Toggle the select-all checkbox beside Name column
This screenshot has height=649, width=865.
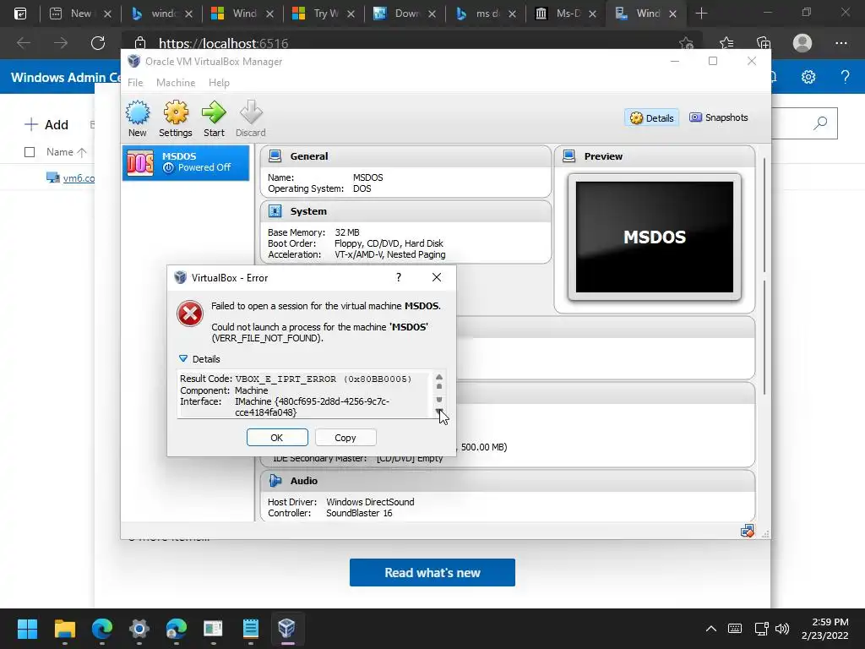[30, 152]
